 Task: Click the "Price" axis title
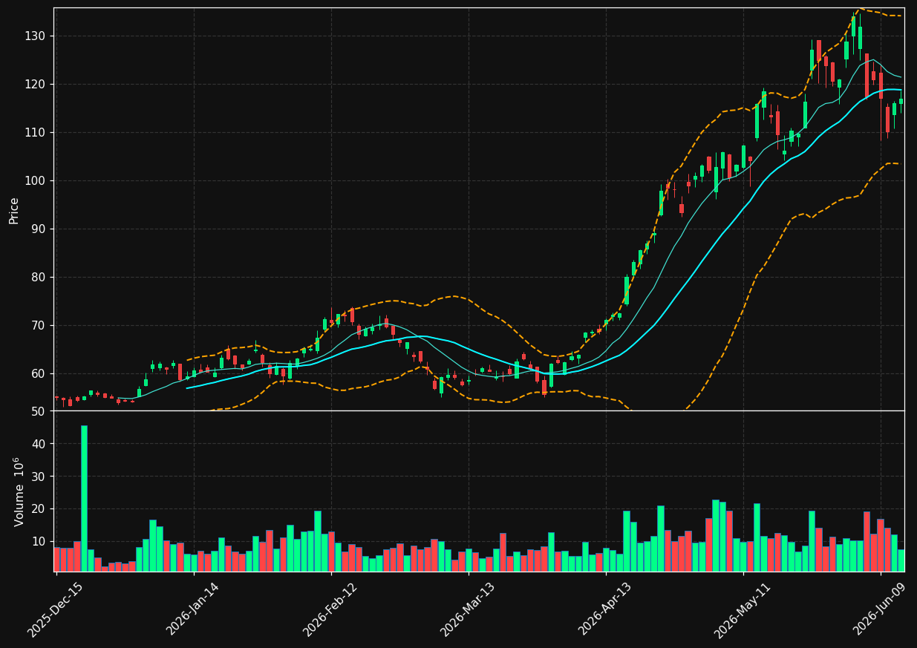(14, 210)
